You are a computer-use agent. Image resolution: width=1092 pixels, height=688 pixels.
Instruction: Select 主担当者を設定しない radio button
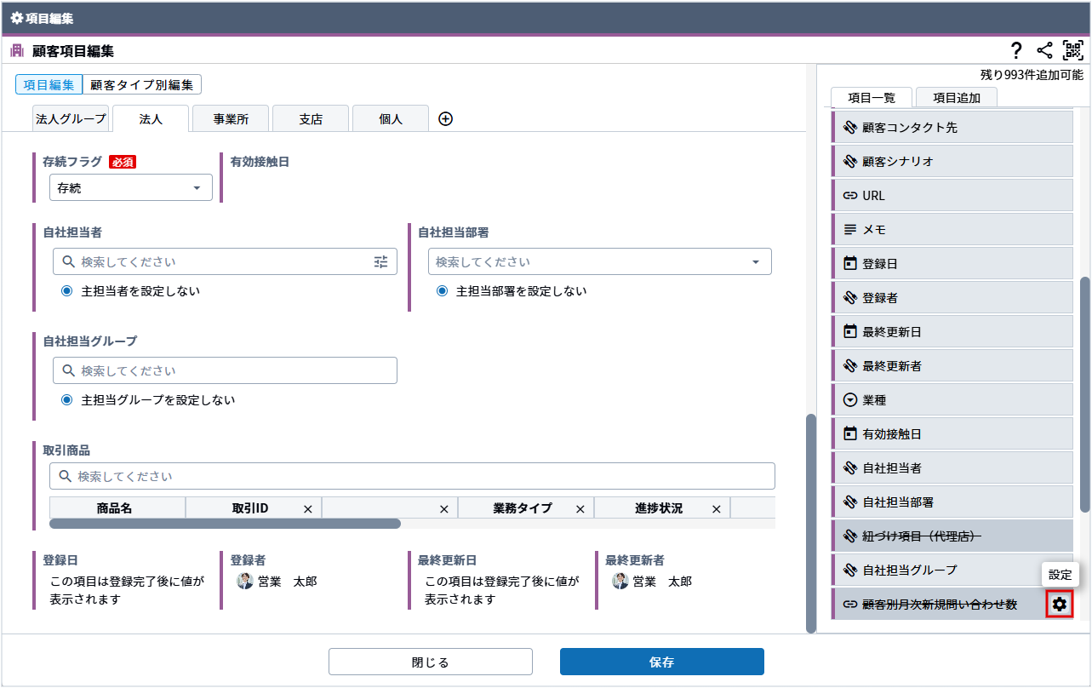pos(67,291)
